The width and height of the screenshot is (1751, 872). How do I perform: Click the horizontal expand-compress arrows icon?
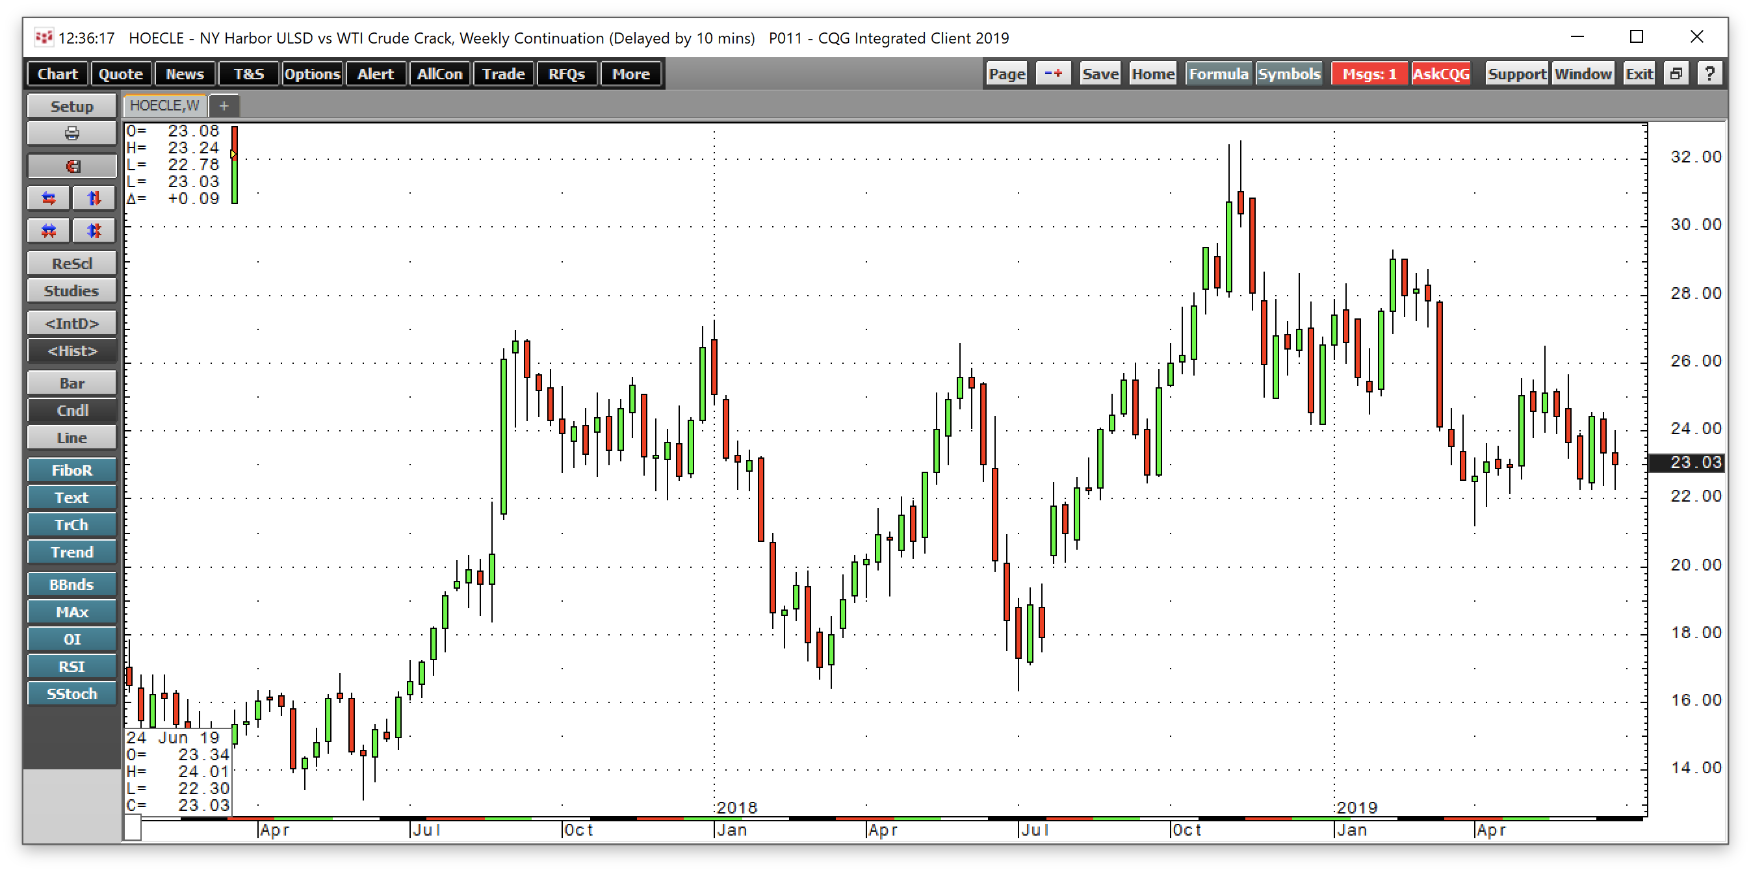[48, 231]
